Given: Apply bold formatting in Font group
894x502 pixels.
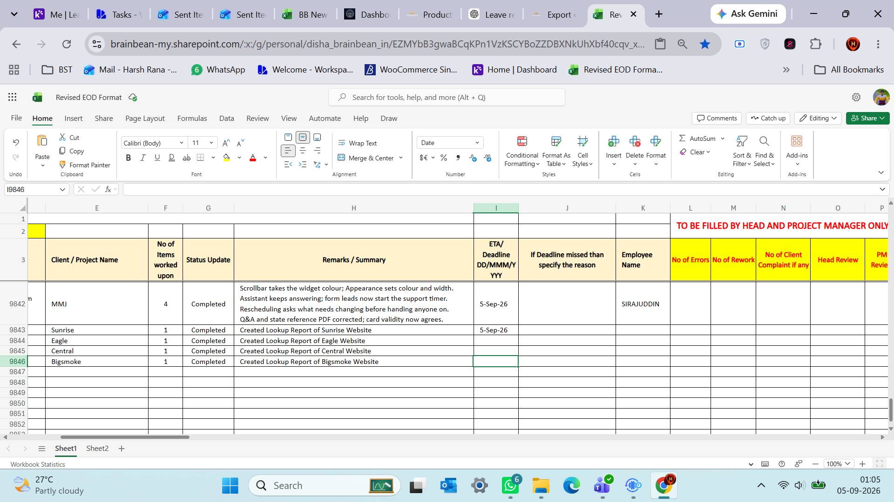Looking at the screenshot, I should point(129,158).
